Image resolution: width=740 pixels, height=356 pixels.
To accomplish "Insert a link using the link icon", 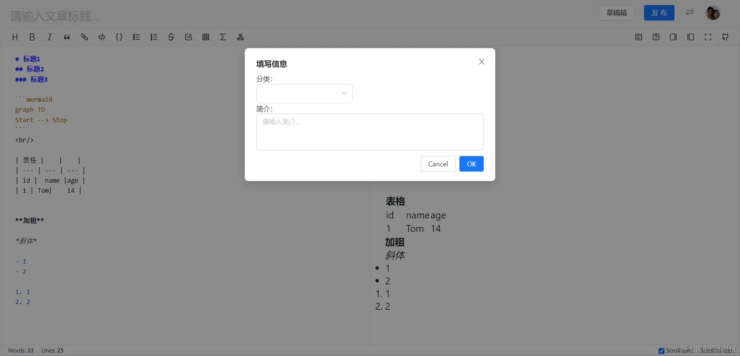I will click(x=84, y=37).
